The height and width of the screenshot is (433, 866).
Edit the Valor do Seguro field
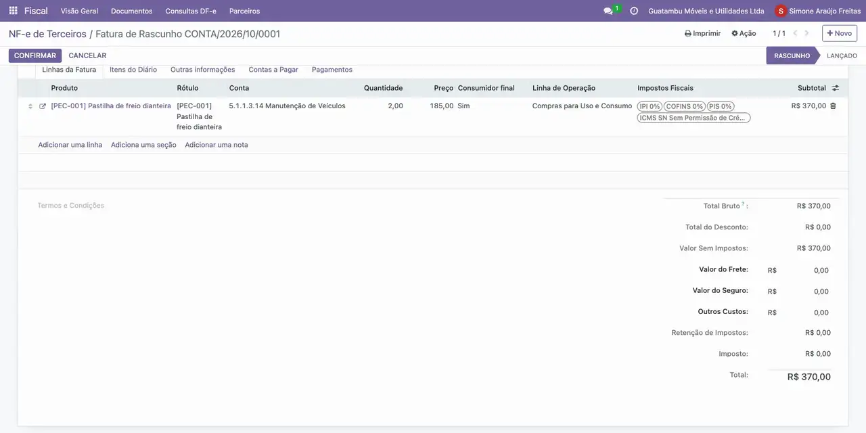coord(804,291)
